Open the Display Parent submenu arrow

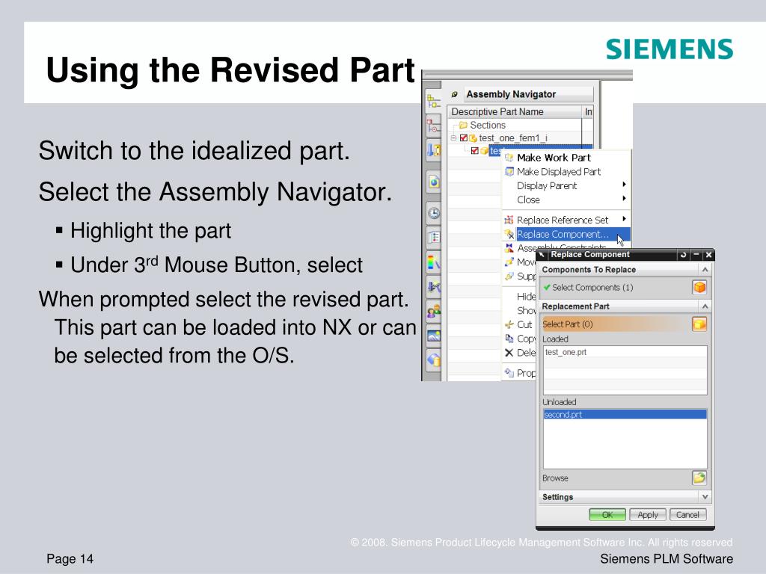[x=625, y=185]
